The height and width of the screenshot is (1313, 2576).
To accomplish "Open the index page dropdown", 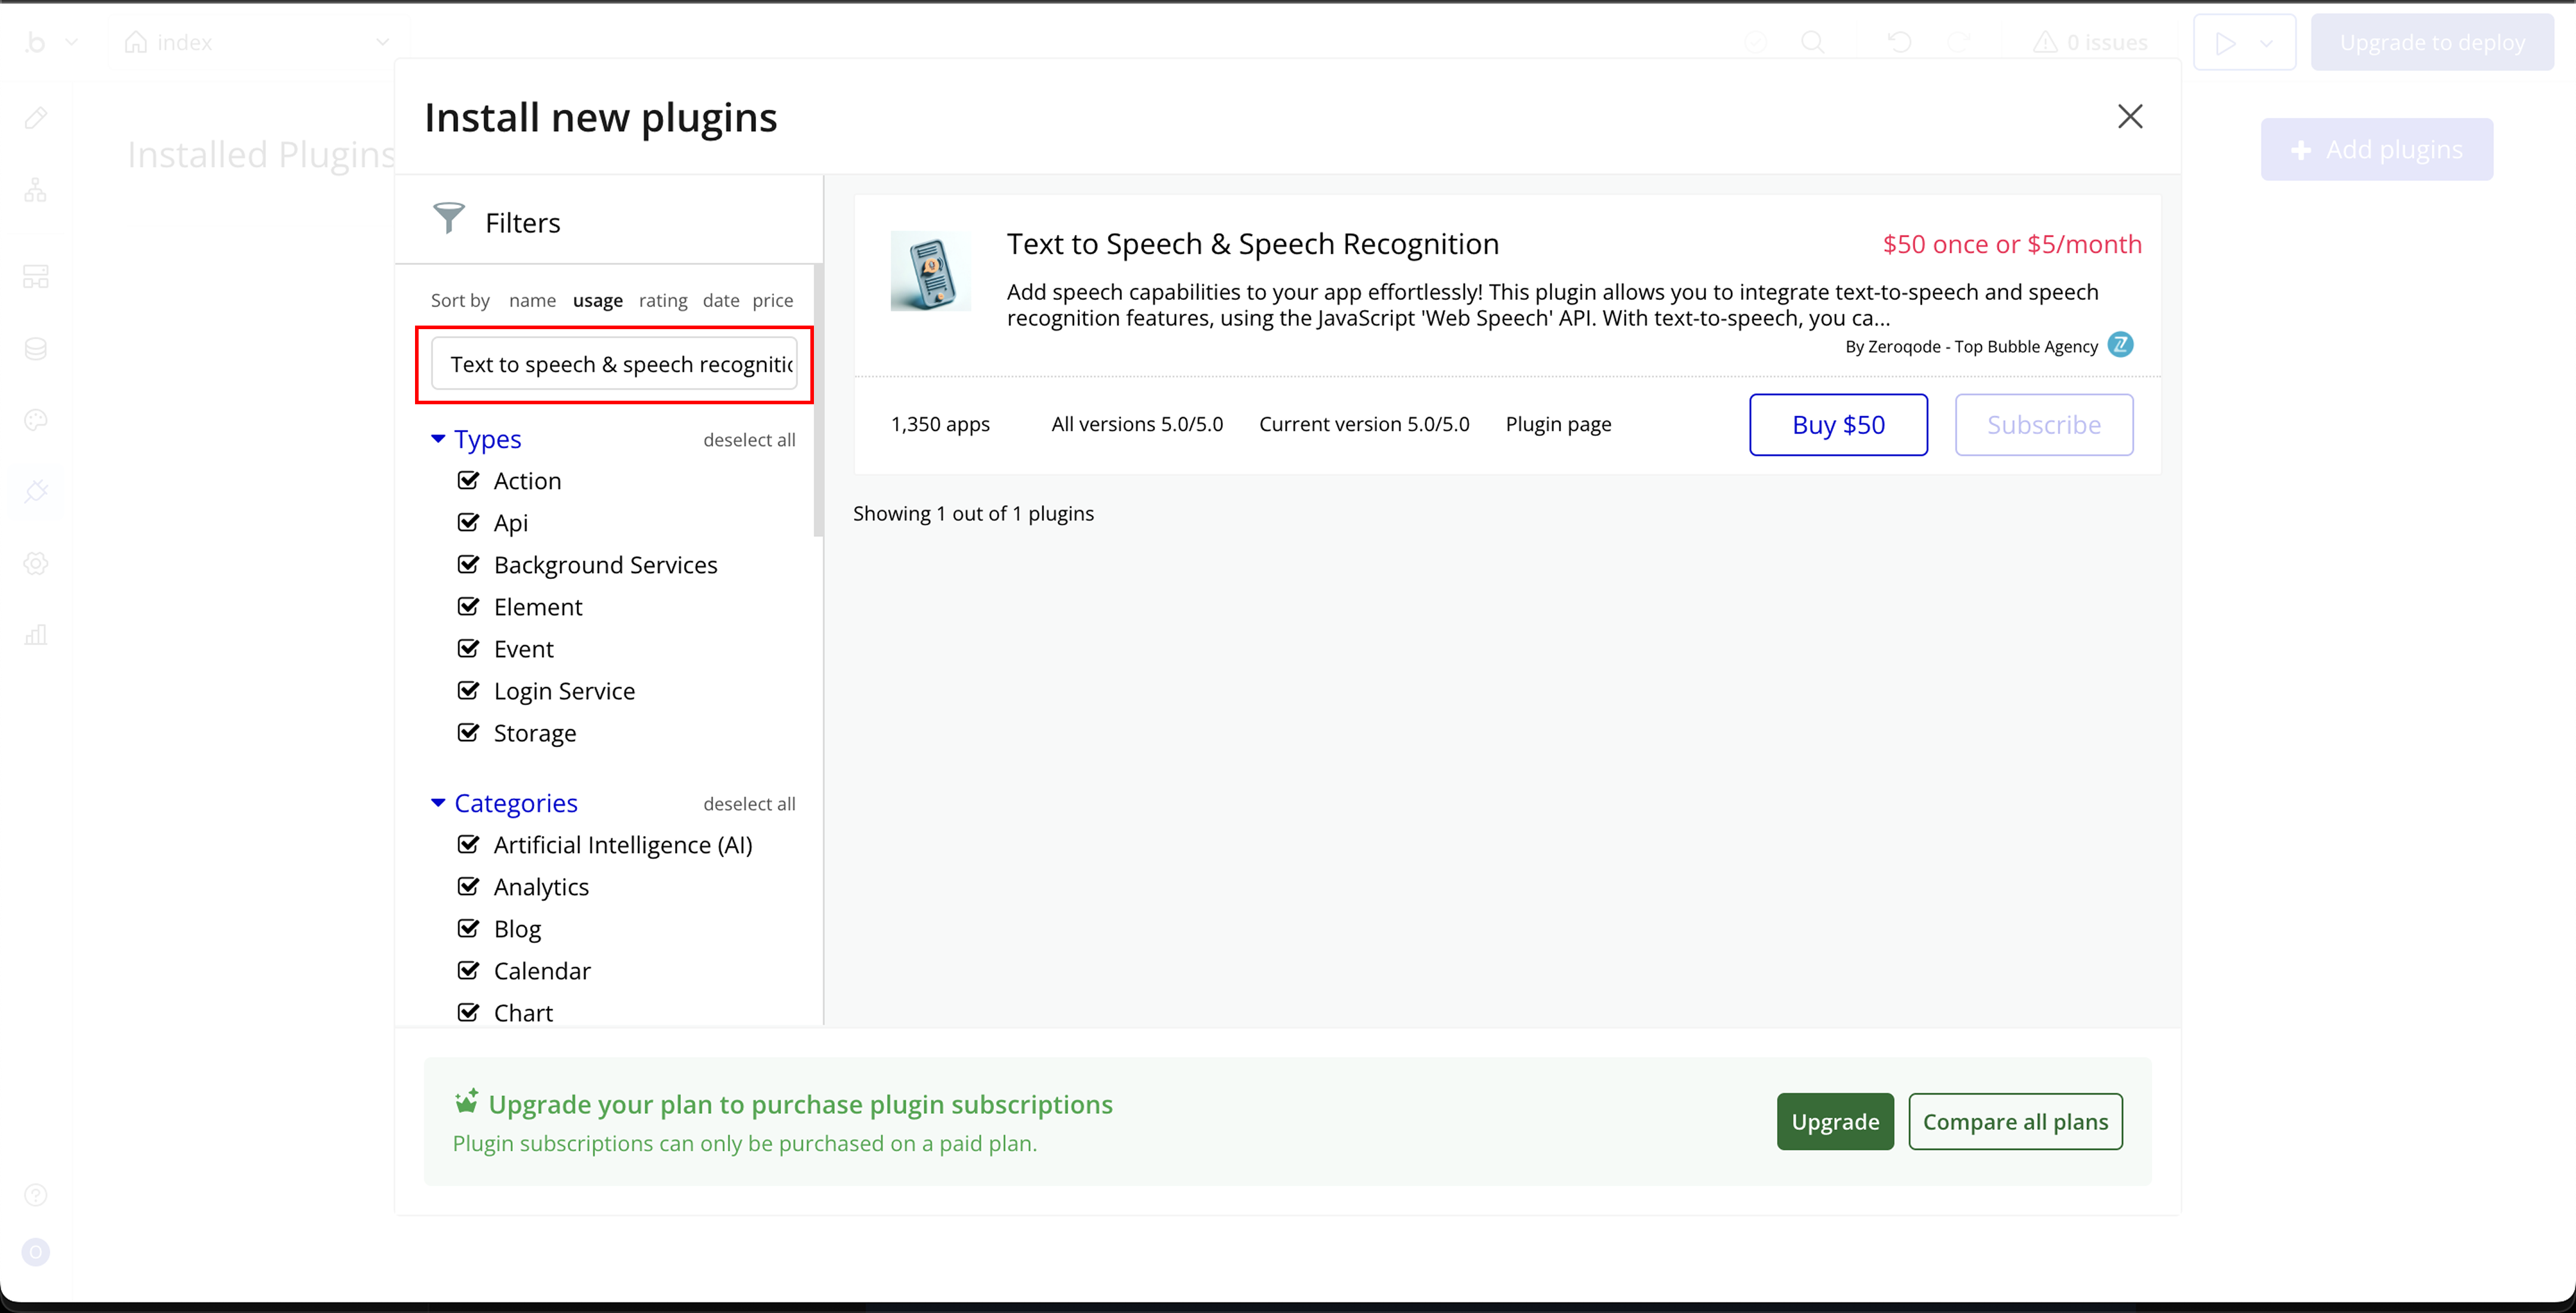I will pos(381,42).
